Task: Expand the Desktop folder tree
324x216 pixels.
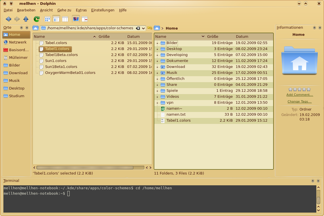Action: point(157,49)
